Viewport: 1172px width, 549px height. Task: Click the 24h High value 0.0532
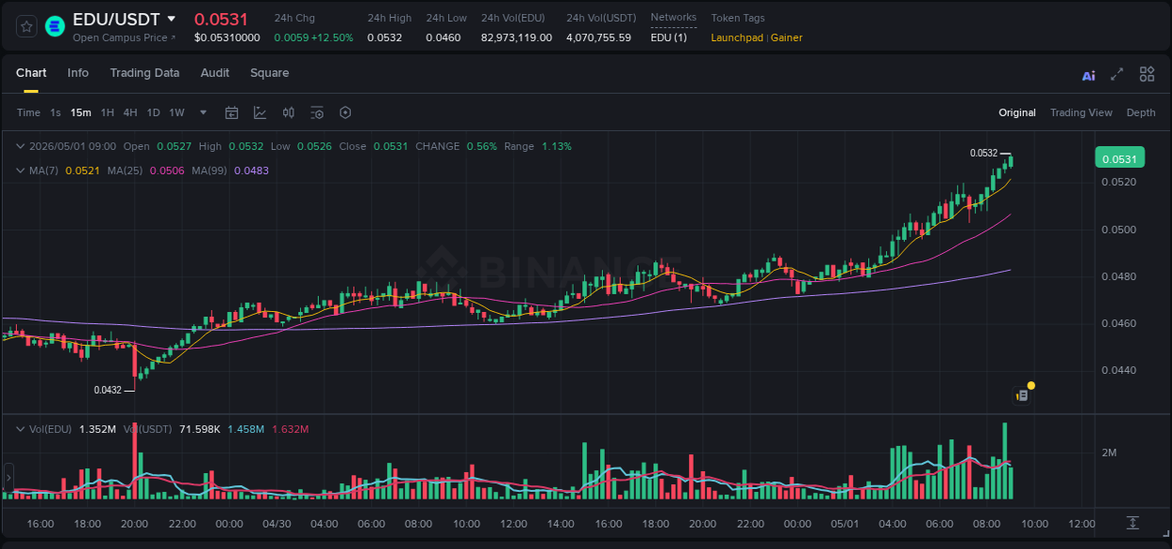tap(384, 37)
